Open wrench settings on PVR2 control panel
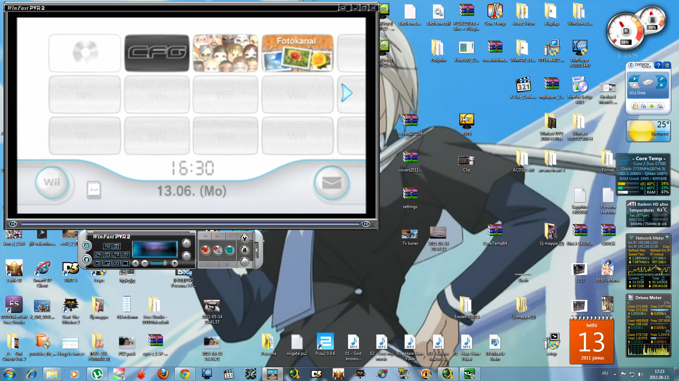This screenshot has width=679, height=381. 244,238
